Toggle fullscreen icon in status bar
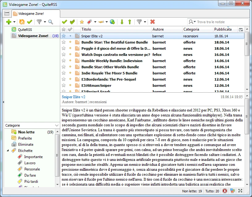The image size is (252, 197). pyautogui.click(x=240, y=191)
